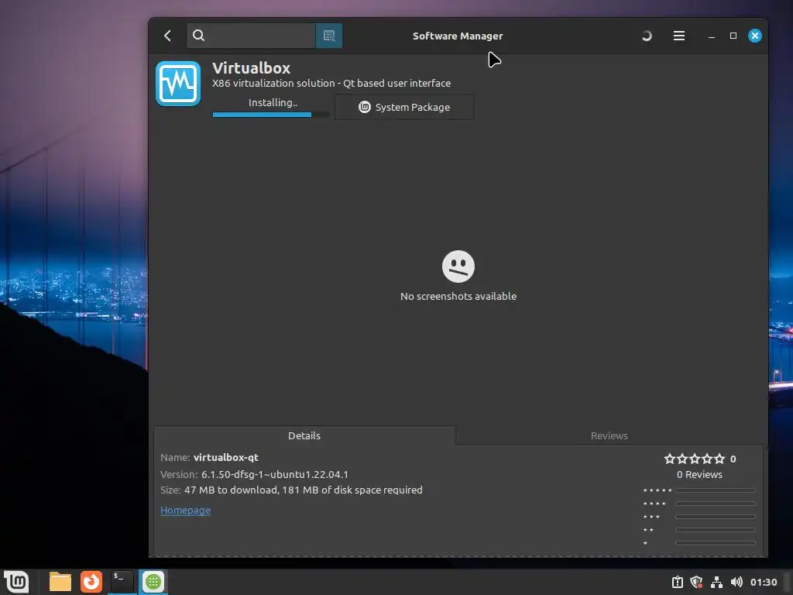The height and width of the screenshot is (595, 793).
Task: Focus the Software Manager search field
Action: (251, 36)
